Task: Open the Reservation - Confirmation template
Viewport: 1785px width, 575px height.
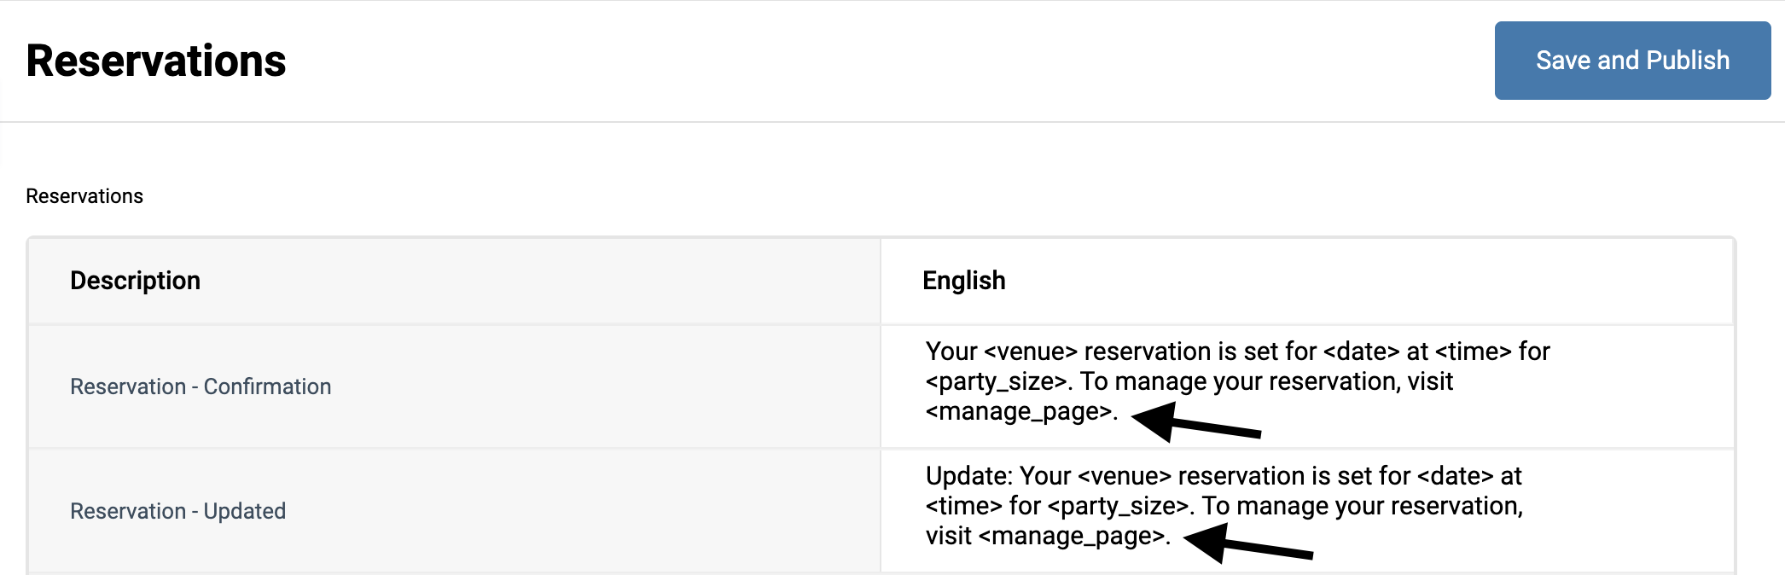Action: tap(200, 386)
